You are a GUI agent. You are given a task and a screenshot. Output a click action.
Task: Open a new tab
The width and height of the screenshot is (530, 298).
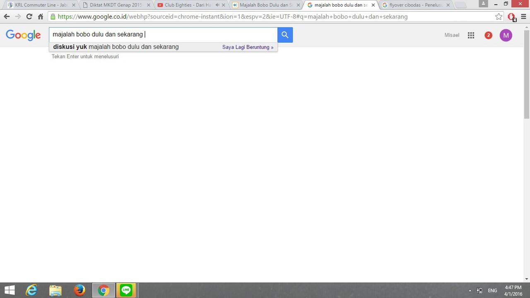pyautogui.click(x=460, y=5)
